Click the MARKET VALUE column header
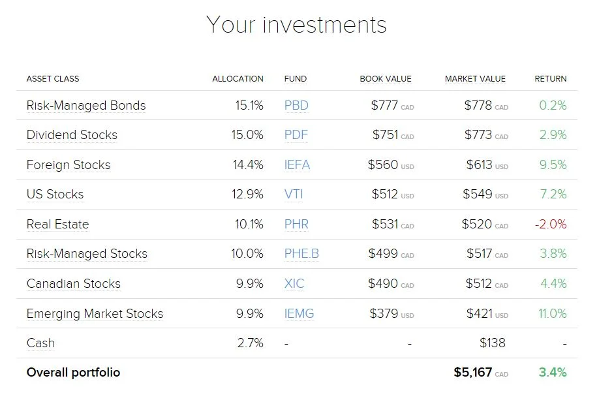The width and height of the screenshot is (614, 404). (x=476, y=79)
